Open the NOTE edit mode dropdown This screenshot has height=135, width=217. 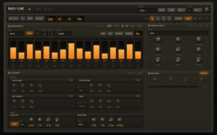(x=16, y=34)
